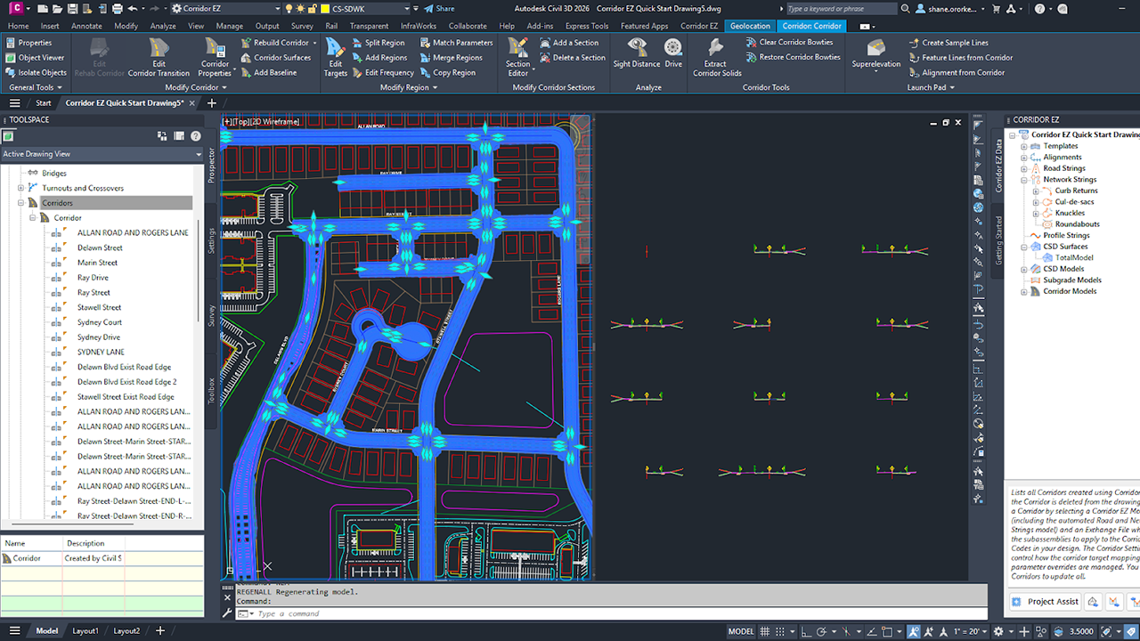Click the Project Assist button
This screenshot has width=1140, height=641.
(x=1045, y=602)
